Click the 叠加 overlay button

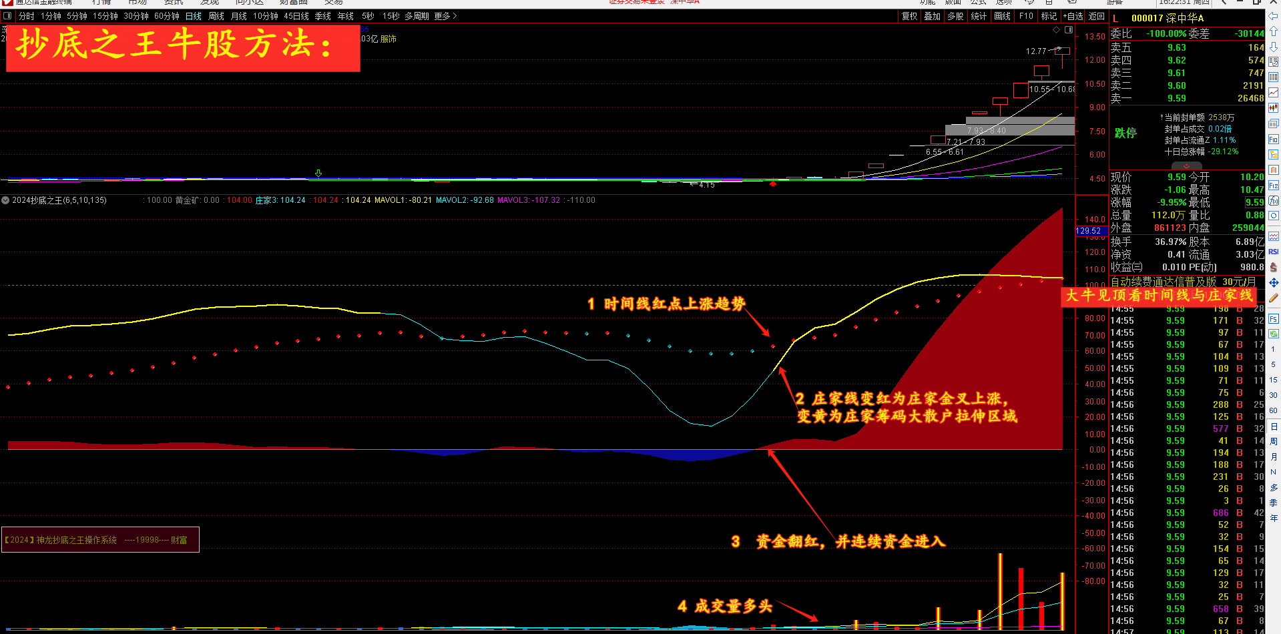[x=933, y=16]
